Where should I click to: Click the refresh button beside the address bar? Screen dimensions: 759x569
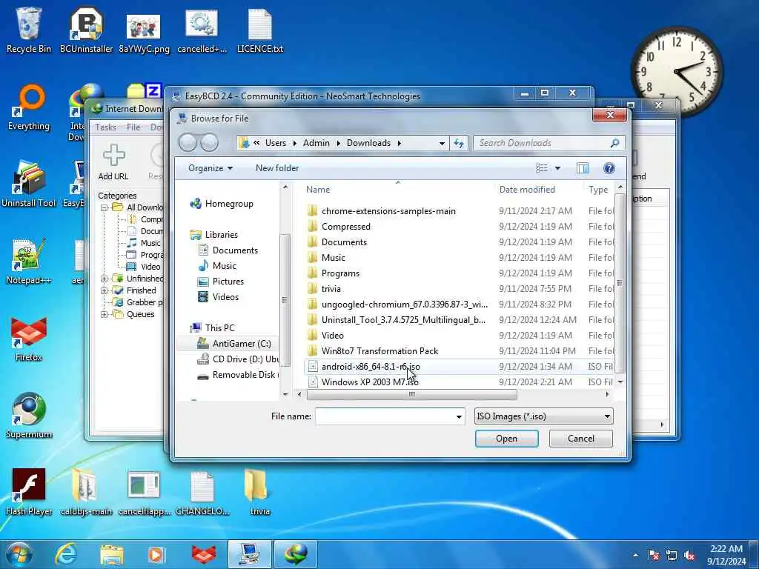[x=458, y=143]
